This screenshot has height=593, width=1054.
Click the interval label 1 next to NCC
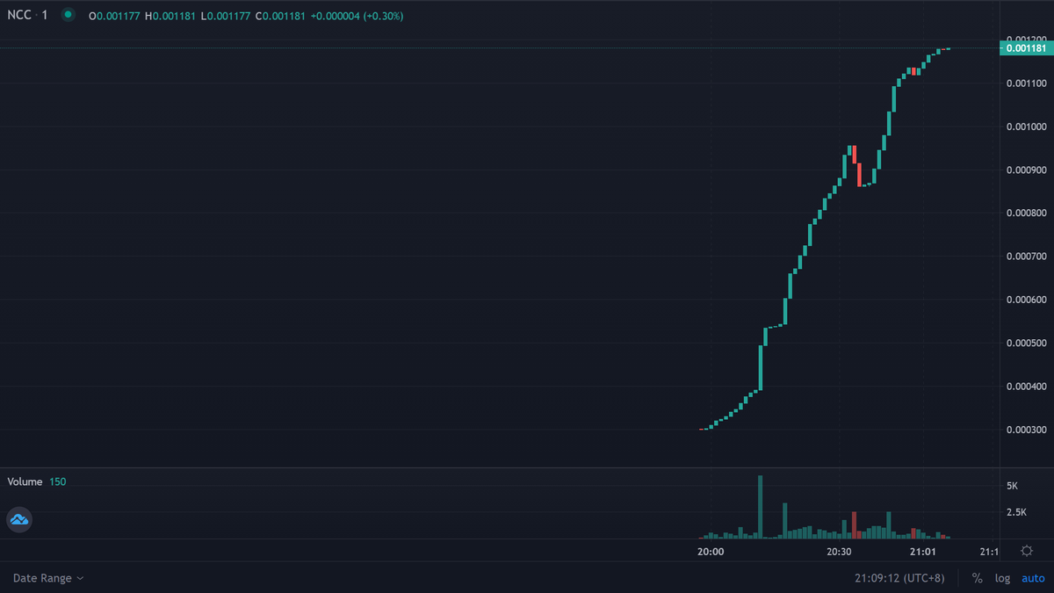pyautogui.click(x=45, y=15)
